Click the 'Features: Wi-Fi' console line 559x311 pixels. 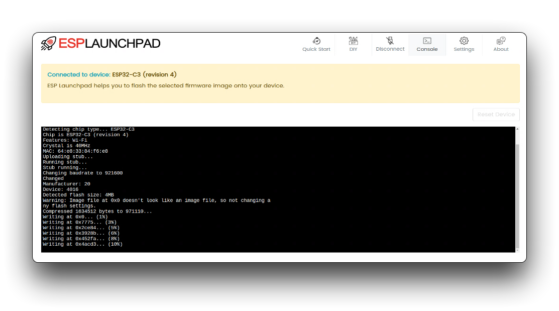[65, 140]
